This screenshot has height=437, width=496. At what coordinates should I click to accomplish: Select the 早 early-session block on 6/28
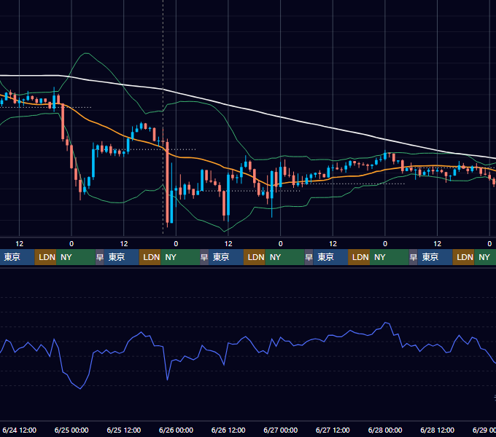tap(413, 257)
